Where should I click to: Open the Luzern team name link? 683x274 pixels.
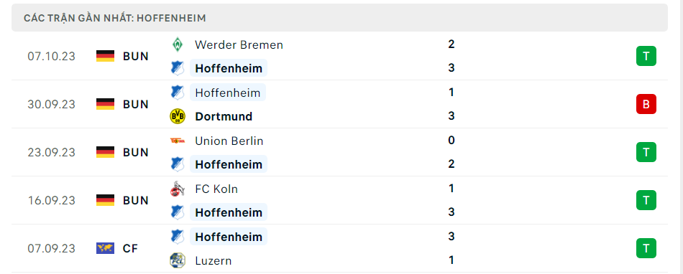coord(213,260)
